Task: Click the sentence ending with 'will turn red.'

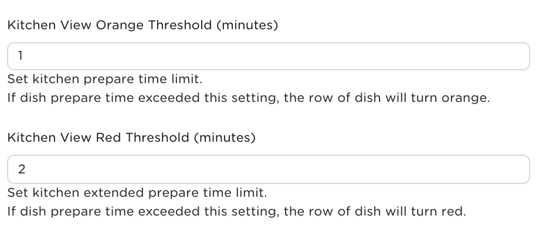Action: click(x=236, y=212)
